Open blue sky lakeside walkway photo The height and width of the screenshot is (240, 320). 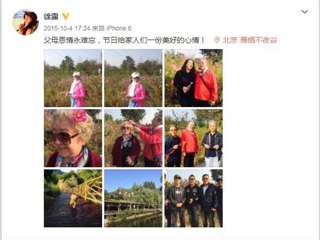pos(133,198)
